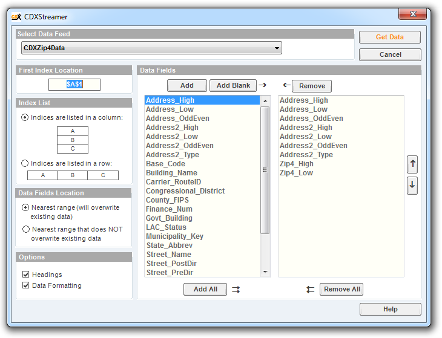Select Carrier_RouteID in the available list

[202, 182]
